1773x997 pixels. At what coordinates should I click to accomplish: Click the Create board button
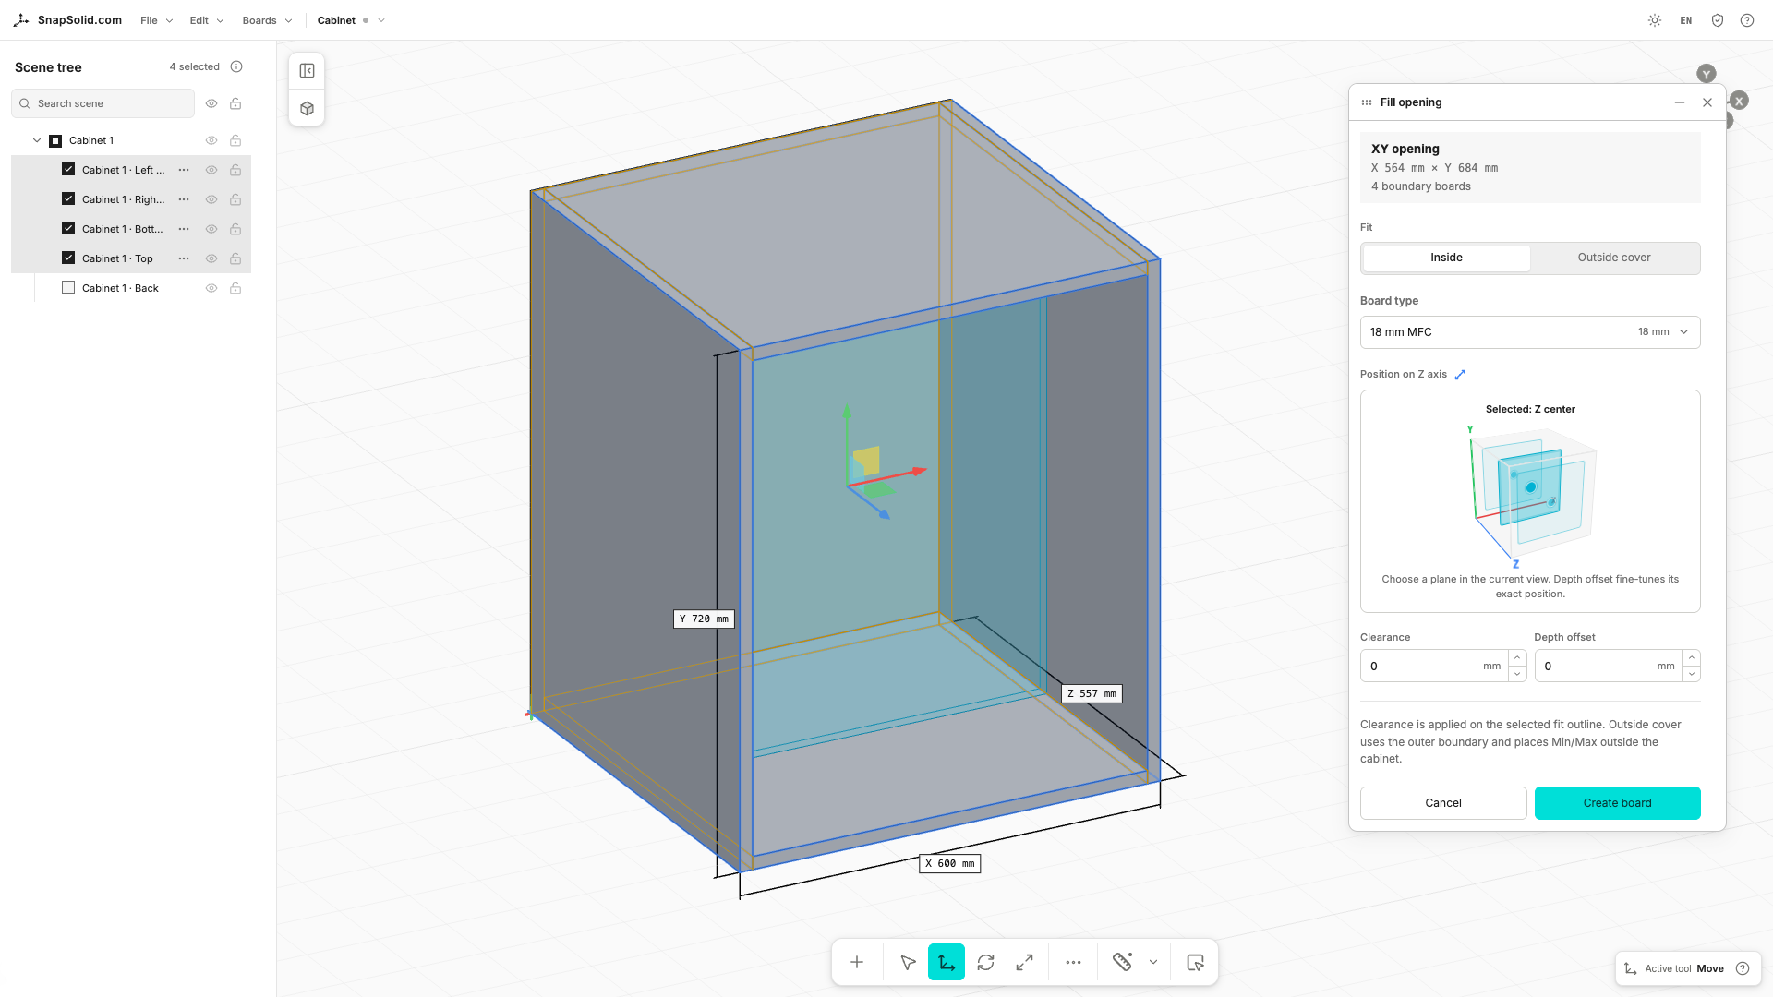1617,803
